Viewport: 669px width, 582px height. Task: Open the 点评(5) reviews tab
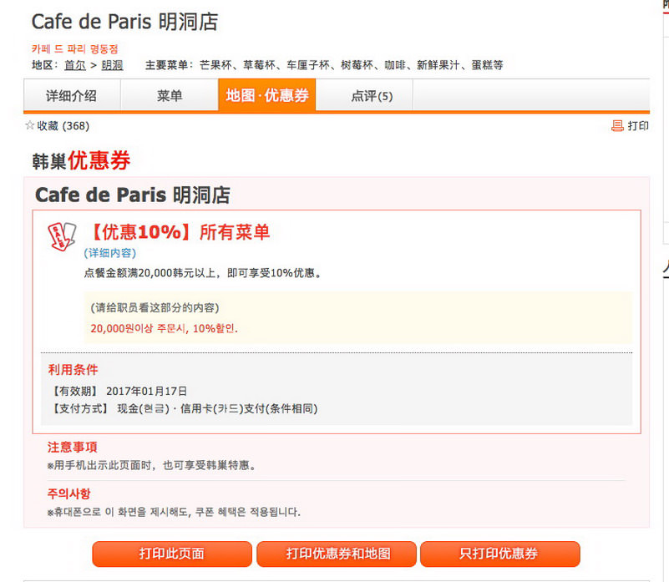[372, 95]
